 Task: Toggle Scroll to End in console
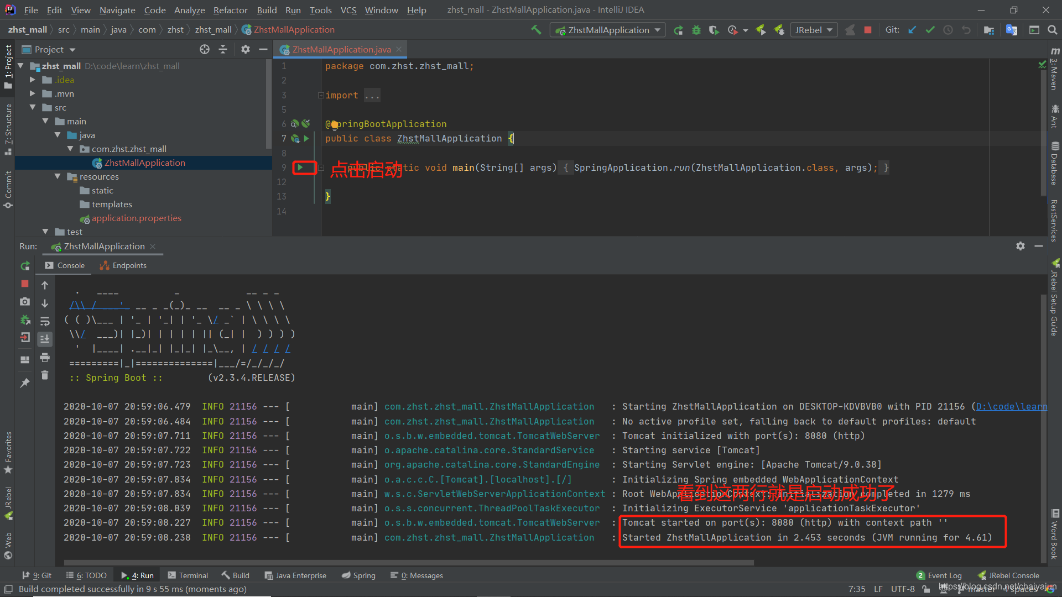(x=45, y=339)
